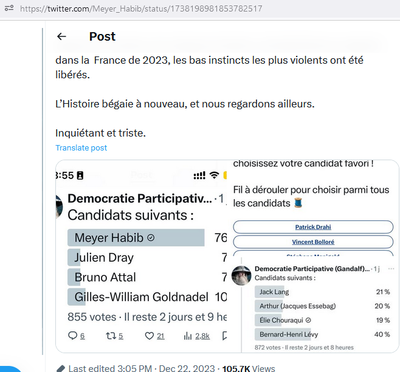Click the blue button at bottom-left edge
The image size is (400, 372).
pyautogui.click(x=10, y=369)
